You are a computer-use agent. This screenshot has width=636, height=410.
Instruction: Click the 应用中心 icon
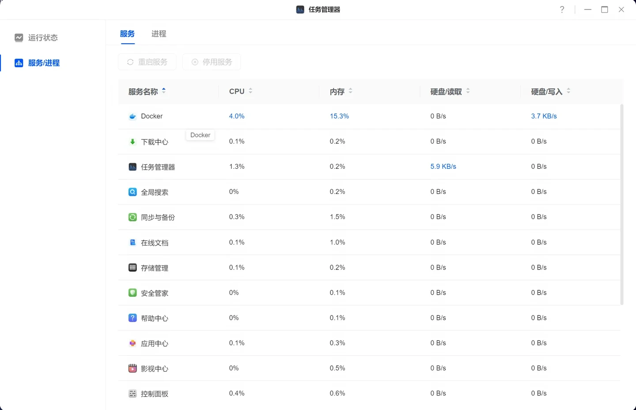132,343
